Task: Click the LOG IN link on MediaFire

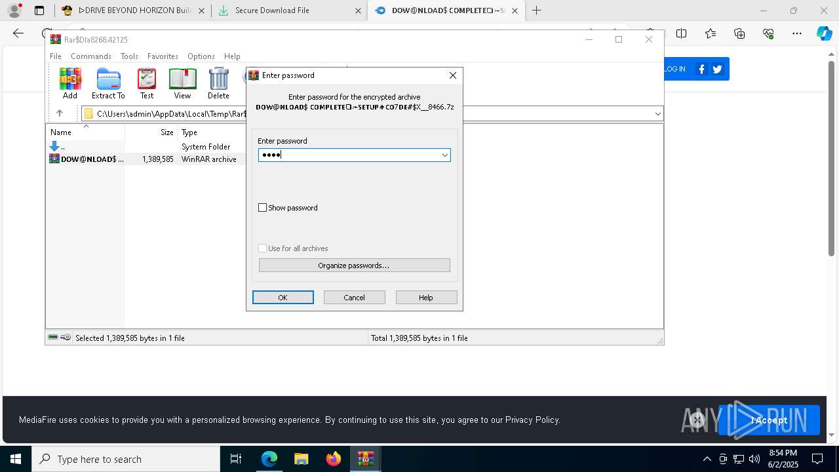Action: pos(675,69)
